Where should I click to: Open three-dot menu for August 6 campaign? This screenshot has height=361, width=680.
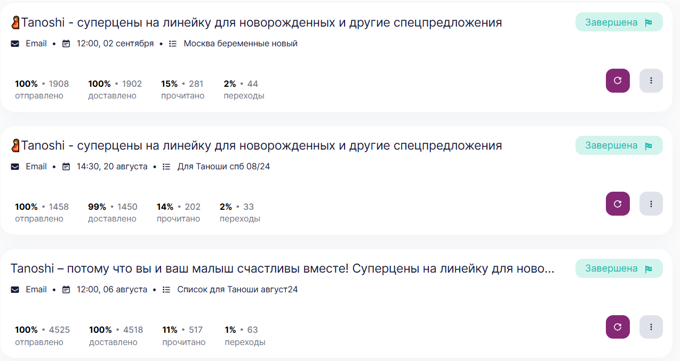click(651, 327)
